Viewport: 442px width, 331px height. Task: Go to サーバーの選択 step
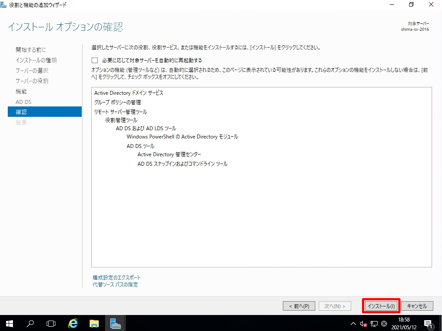pyautogui.click(x=32, y=71)
